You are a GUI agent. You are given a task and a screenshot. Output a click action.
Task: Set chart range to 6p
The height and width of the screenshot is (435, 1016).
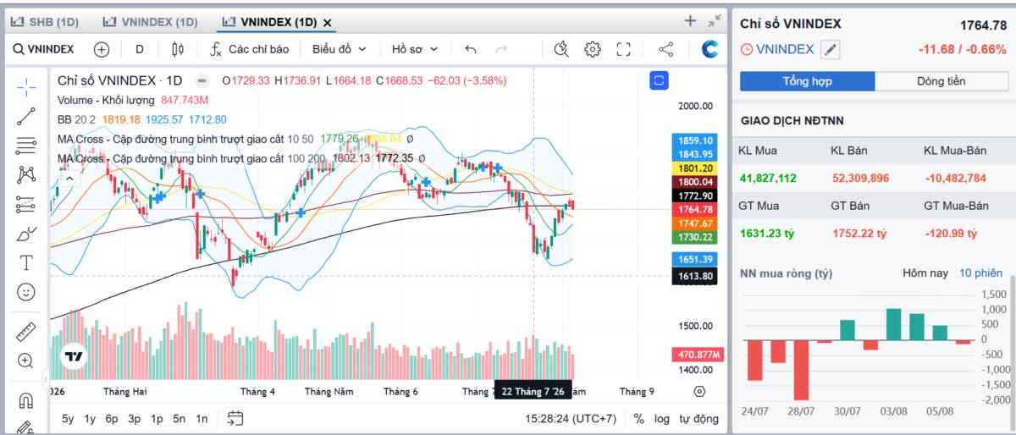pos(112,418)
